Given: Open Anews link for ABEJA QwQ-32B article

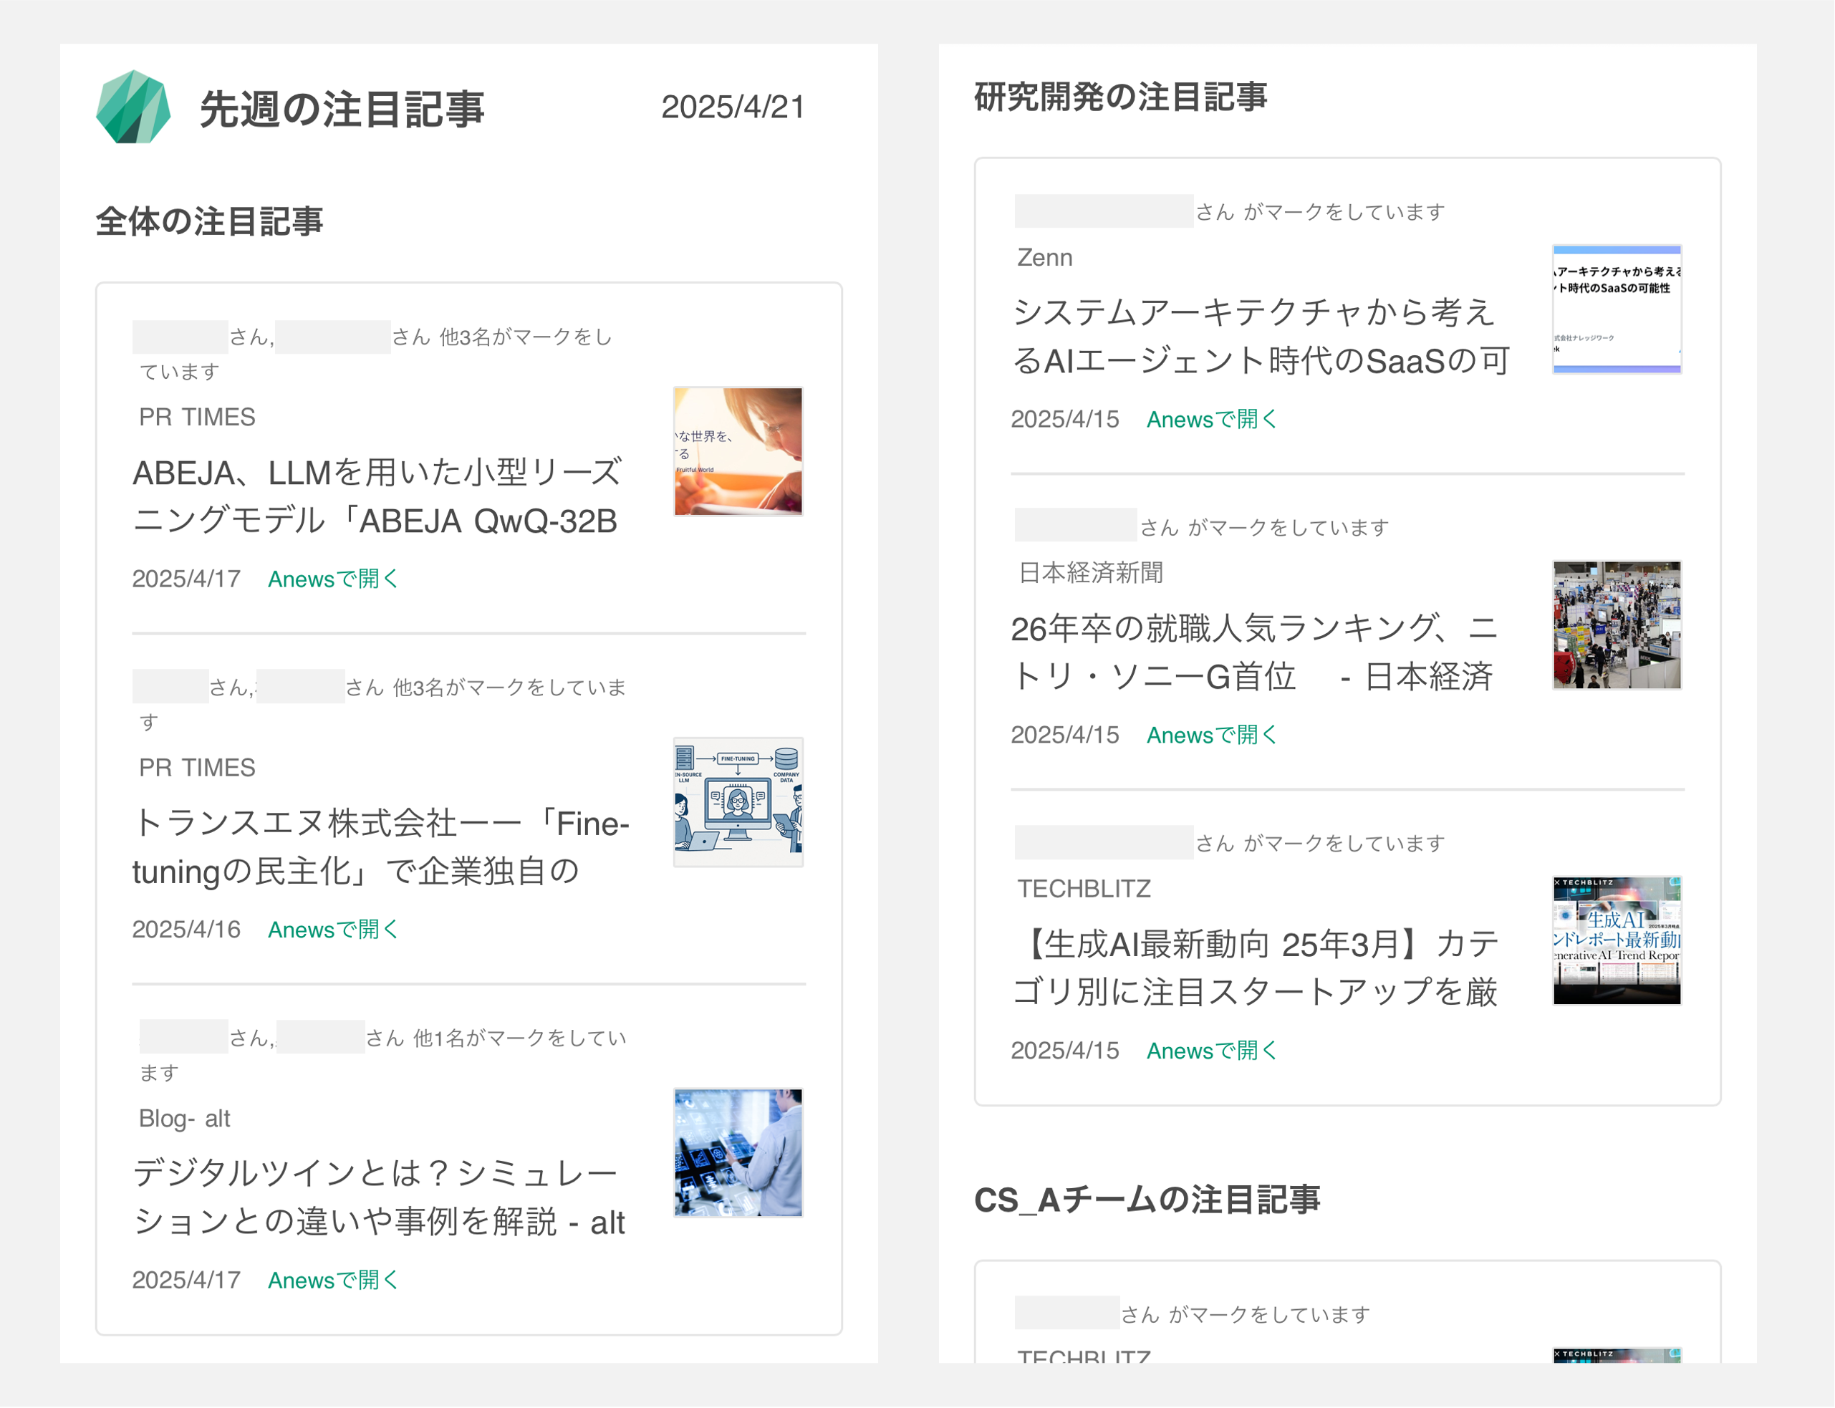Looking at the screenshot, I should pos(333,579).
